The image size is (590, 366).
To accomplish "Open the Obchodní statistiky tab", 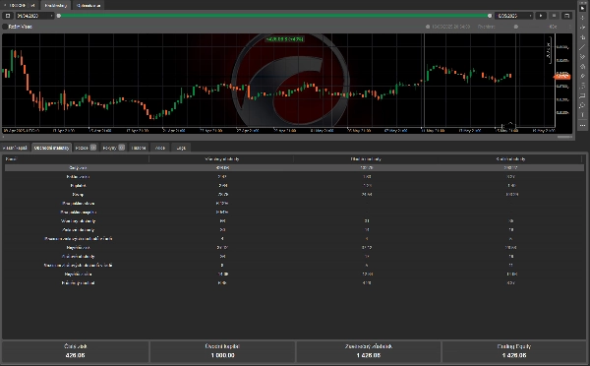I will (51, 148).
